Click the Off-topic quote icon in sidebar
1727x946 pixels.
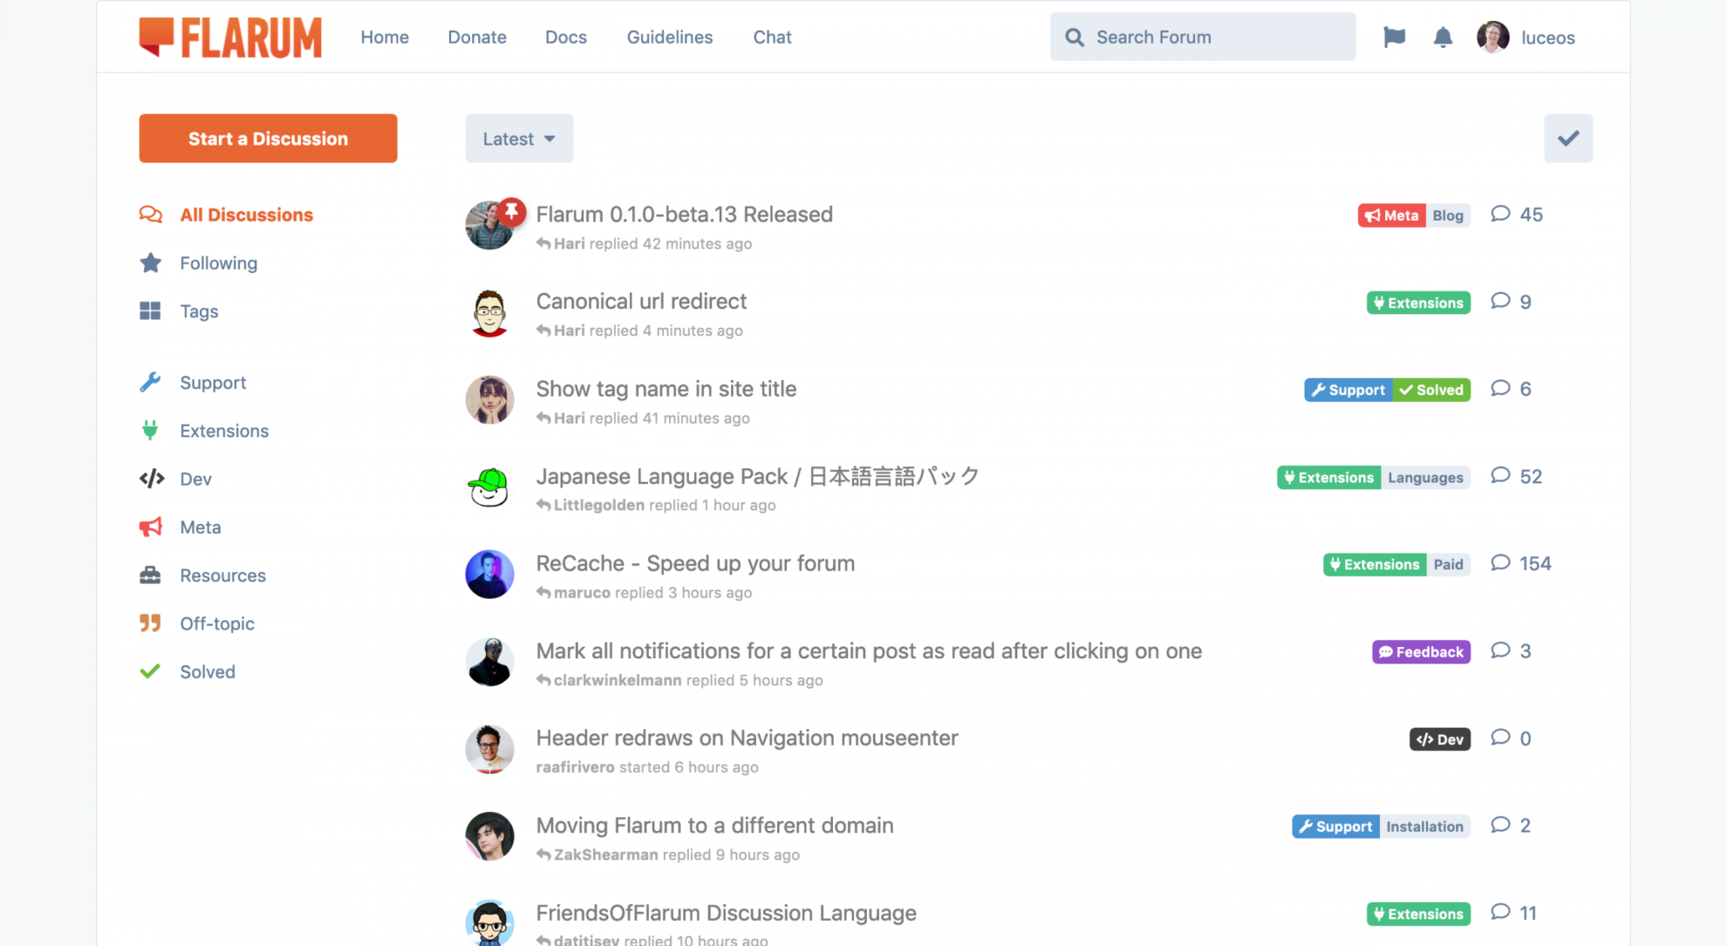150,623
